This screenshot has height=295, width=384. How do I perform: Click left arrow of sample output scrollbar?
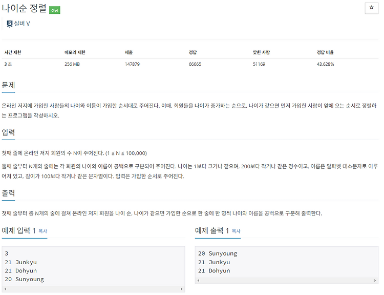198,280
